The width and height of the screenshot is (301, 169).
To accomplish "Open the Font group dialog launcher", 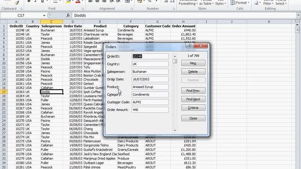I will (83, 9).
